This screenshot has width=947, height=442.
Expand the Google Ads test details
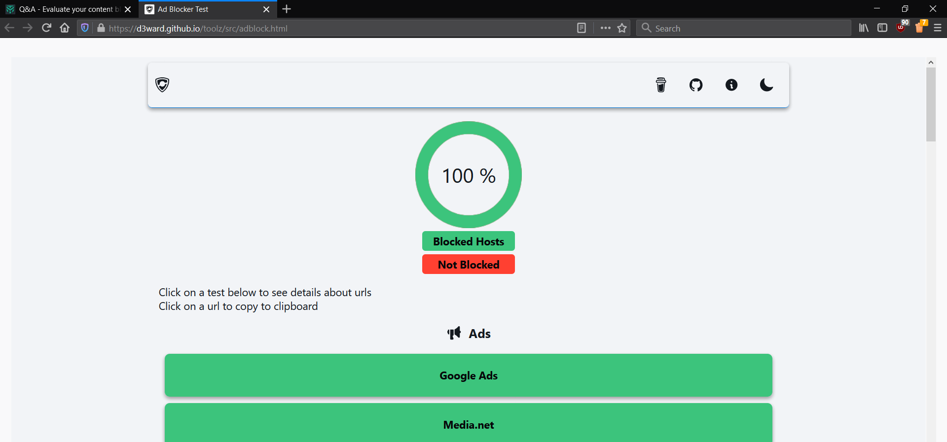point(469,375)
